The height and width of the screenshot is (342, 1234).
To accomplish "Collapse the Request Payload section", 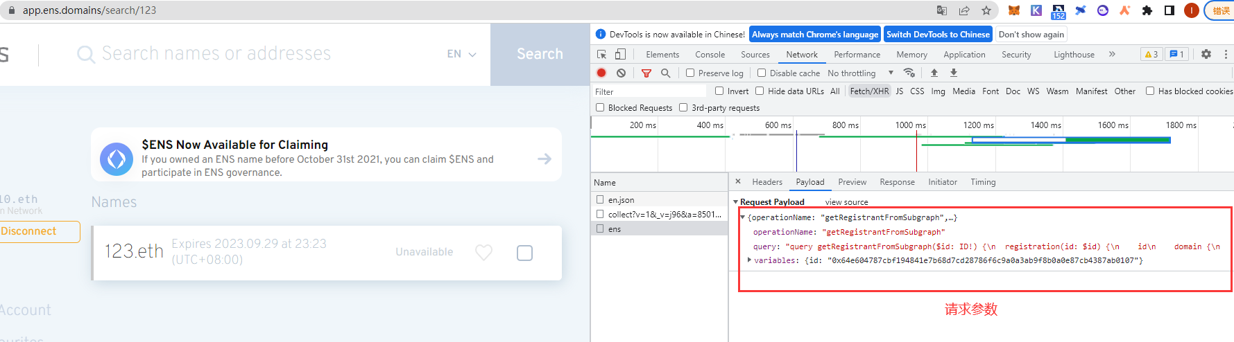I will pos(736,202).
